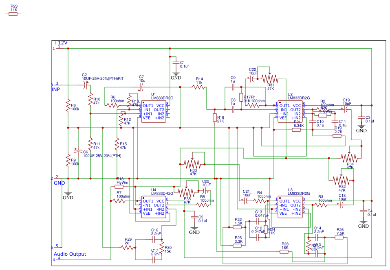Select the U4 LM833DR2G op-amp symbol

(153, 207)
